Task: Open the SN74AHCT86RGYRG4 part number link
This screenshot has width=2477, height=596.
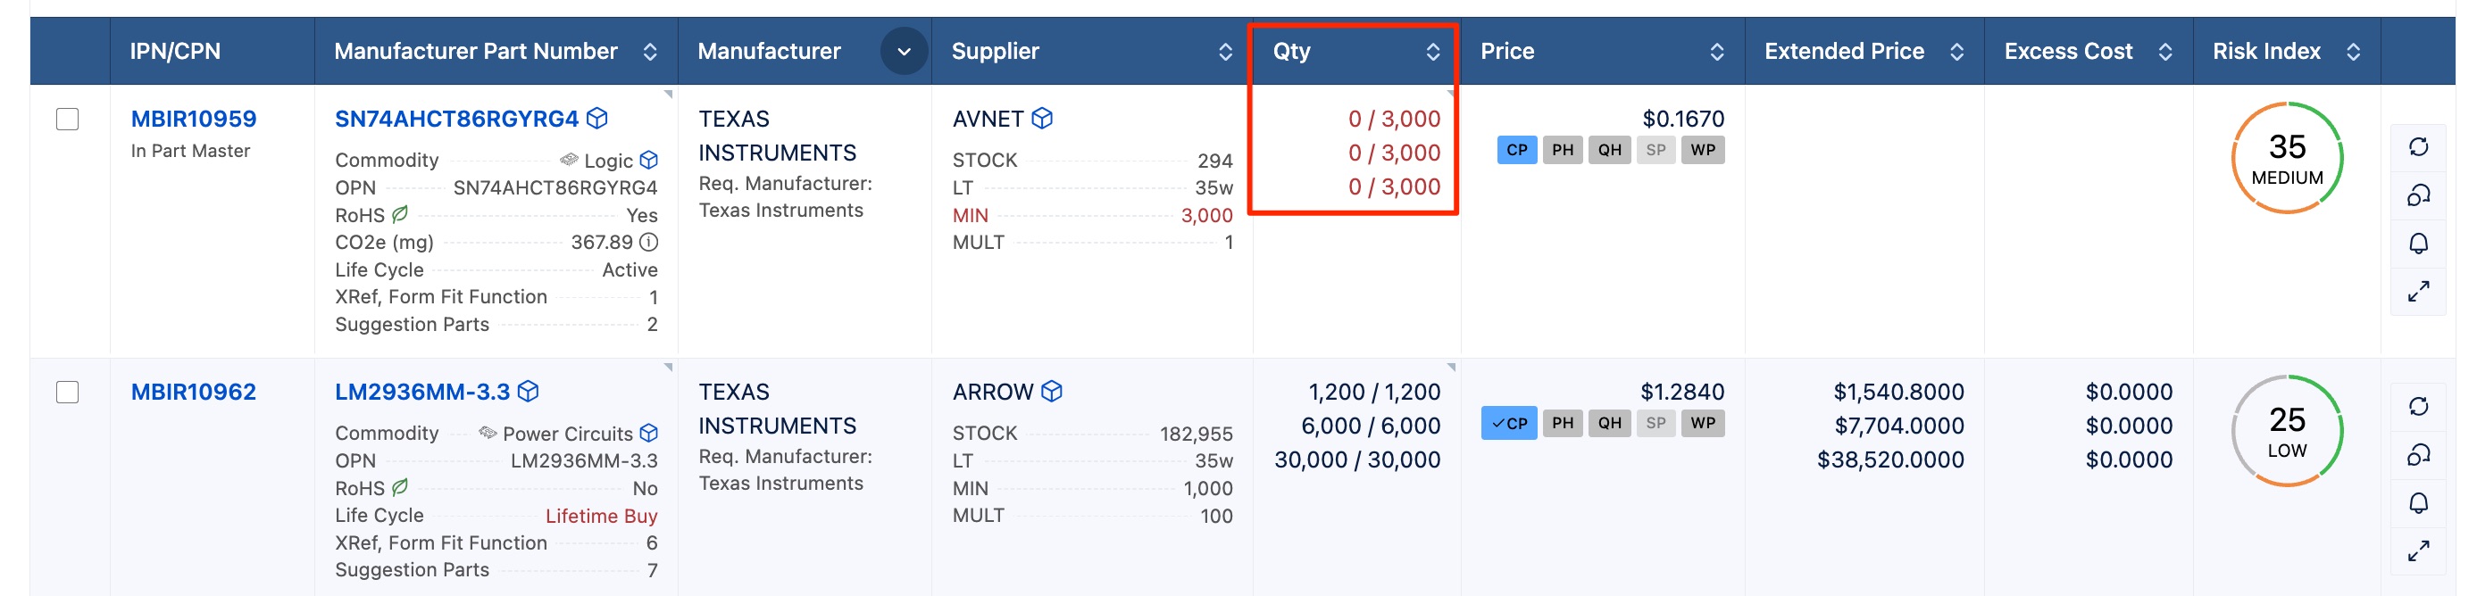Action: pos(455,120)
